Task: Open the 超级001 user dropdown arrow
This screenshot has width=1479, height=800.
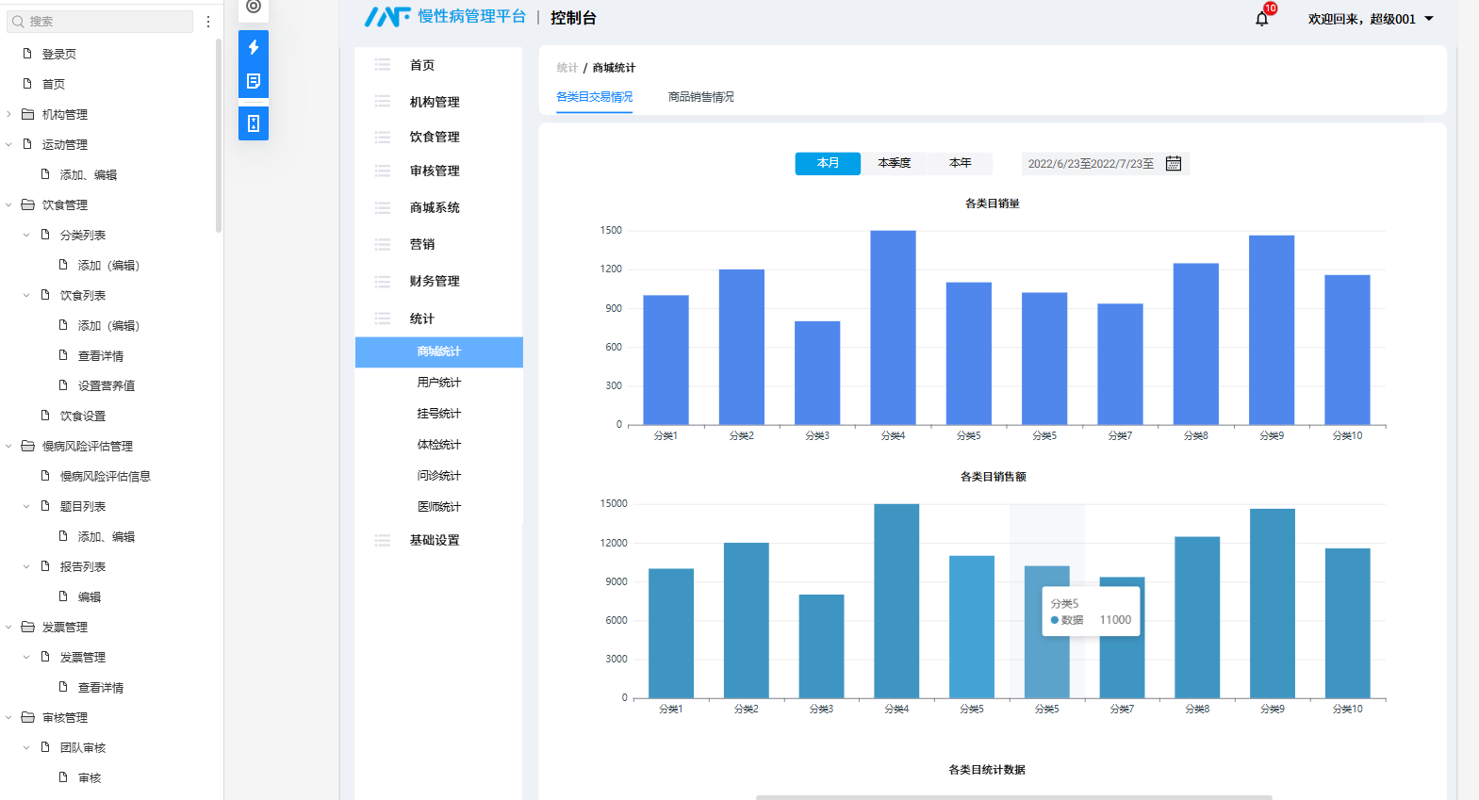Action: click(1429, 19)
